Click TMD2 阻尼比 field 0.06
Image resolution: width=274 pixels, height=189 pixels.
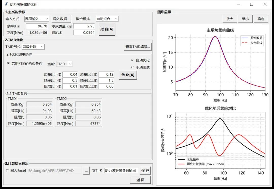[x=88, y=117]
